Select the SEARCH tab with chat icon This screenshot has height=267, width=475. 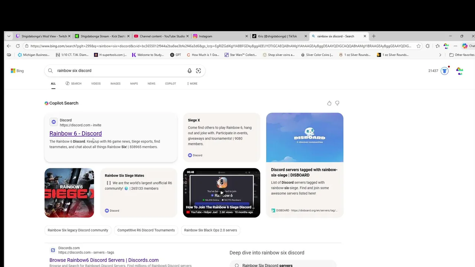tap(73, 83)
